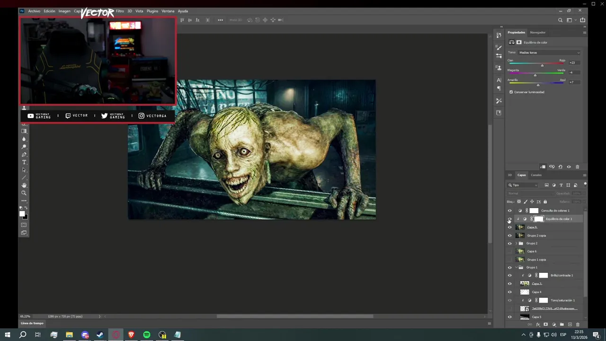Hide the Grupo 1 folder
The height and width of the screenshot is (341, 606).
click(510, 268)
